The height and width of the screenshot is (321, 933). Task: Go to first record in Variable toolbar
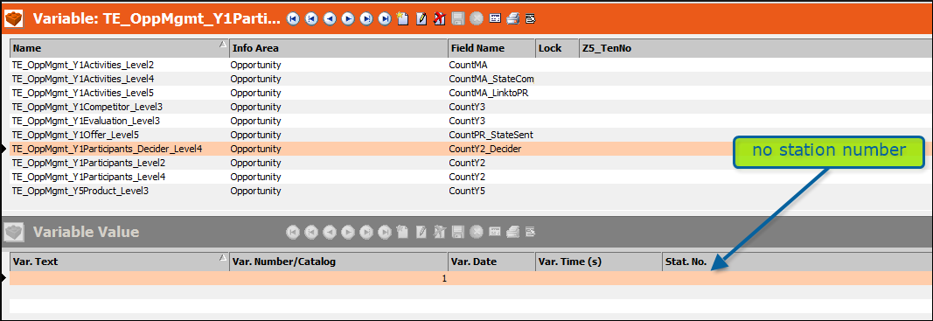(292, 19)
